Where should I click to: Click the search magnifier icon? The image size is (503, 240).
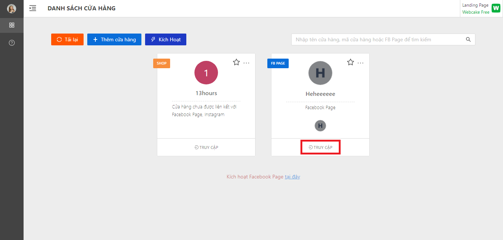tap(468, 39)
